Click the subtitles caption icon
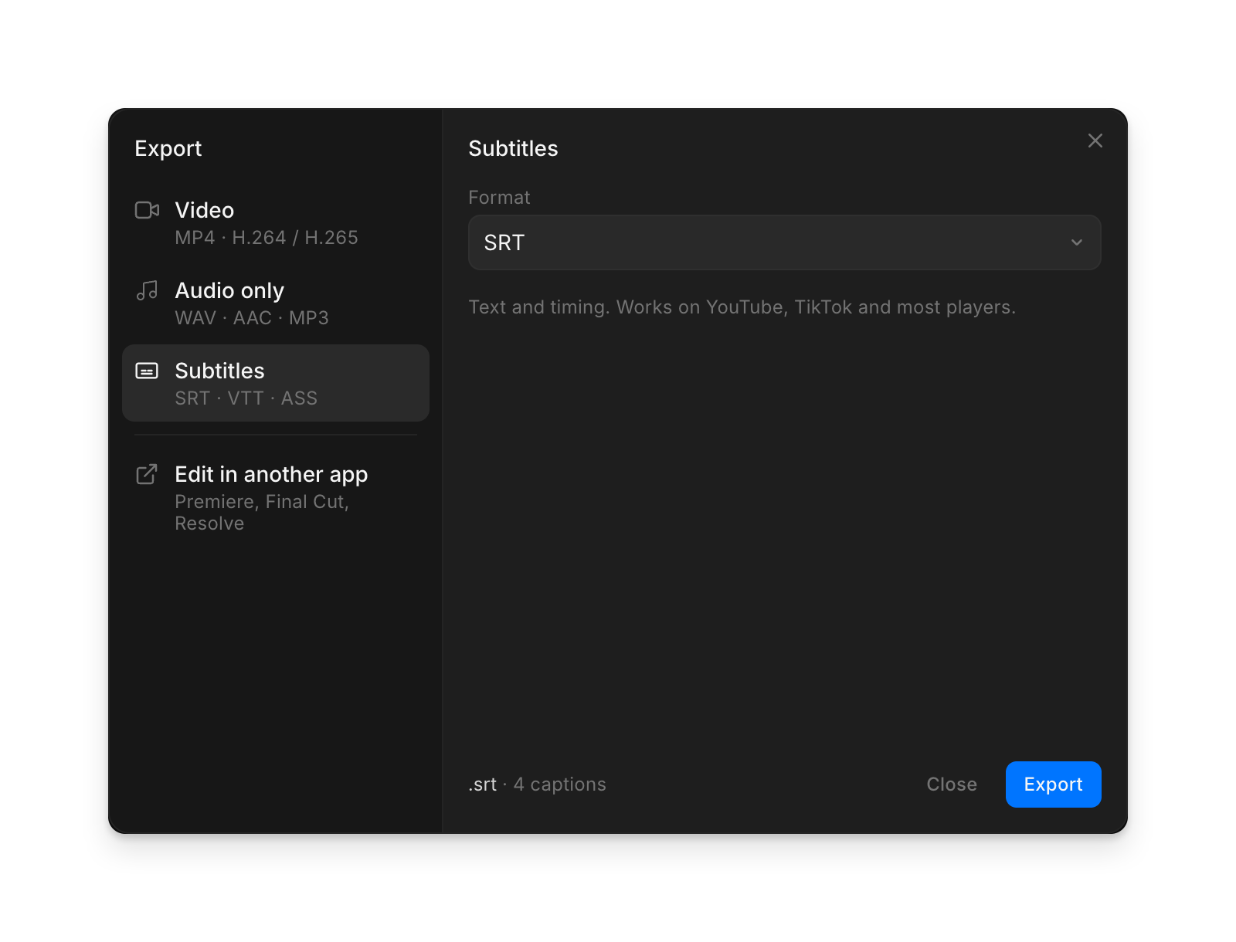Viewport: 1236px width, 942px height. pyautogui.click(x=147, y=371)
